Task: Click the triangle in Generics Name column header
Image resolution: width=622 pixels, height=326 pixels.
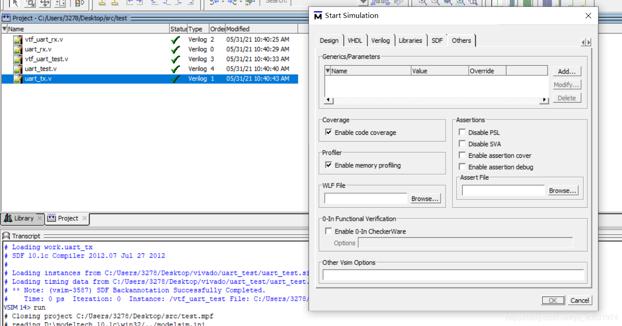Action: 328,71
